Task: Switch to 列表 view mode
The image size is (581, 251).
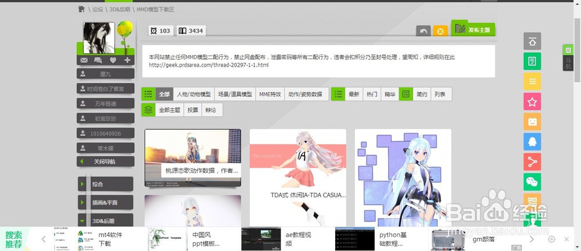Action: (x=440, y=94)
